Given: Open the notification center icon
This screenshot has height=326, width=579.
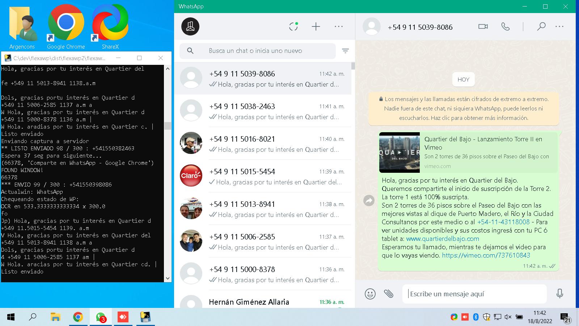Looking at the screenshot, I should [565, 318].
